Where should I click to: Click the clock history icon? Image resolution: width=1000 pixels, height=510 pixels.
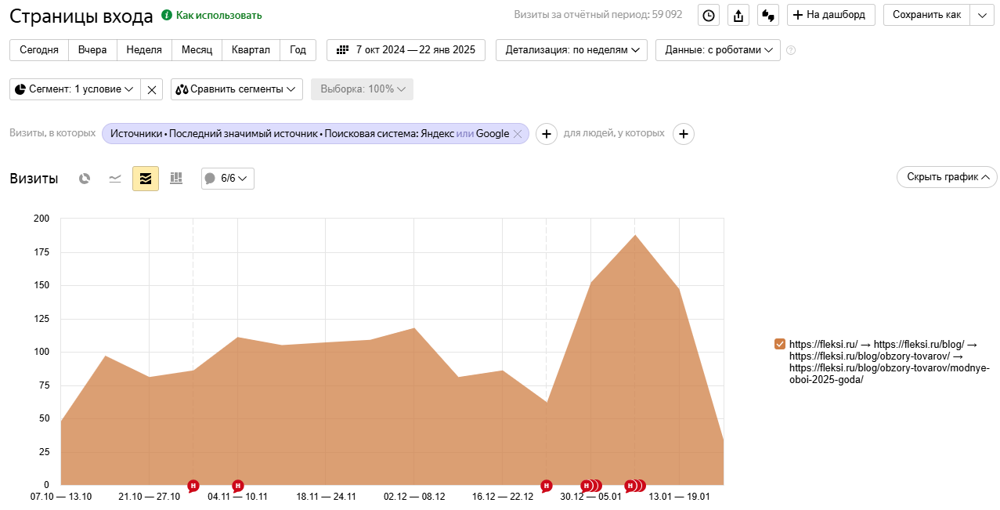tap(708, 15)
